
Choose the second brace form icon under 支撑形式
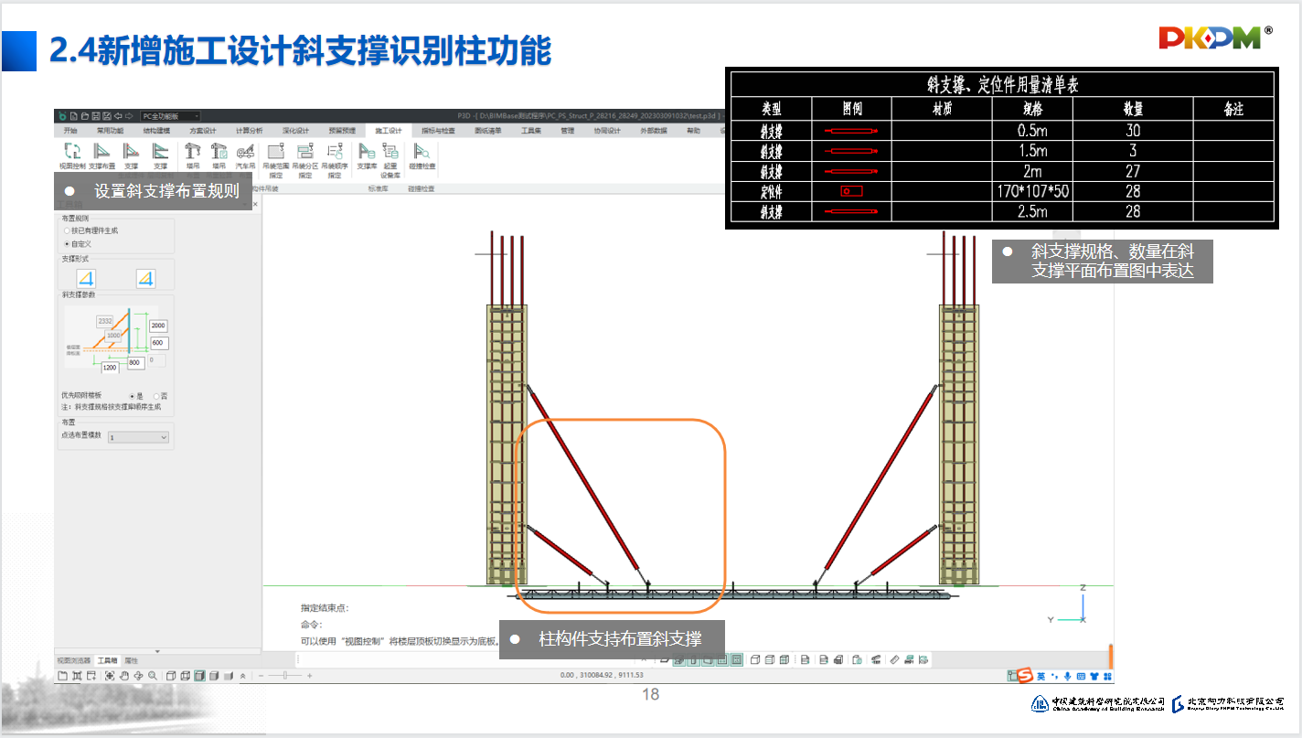coord(146,278)
